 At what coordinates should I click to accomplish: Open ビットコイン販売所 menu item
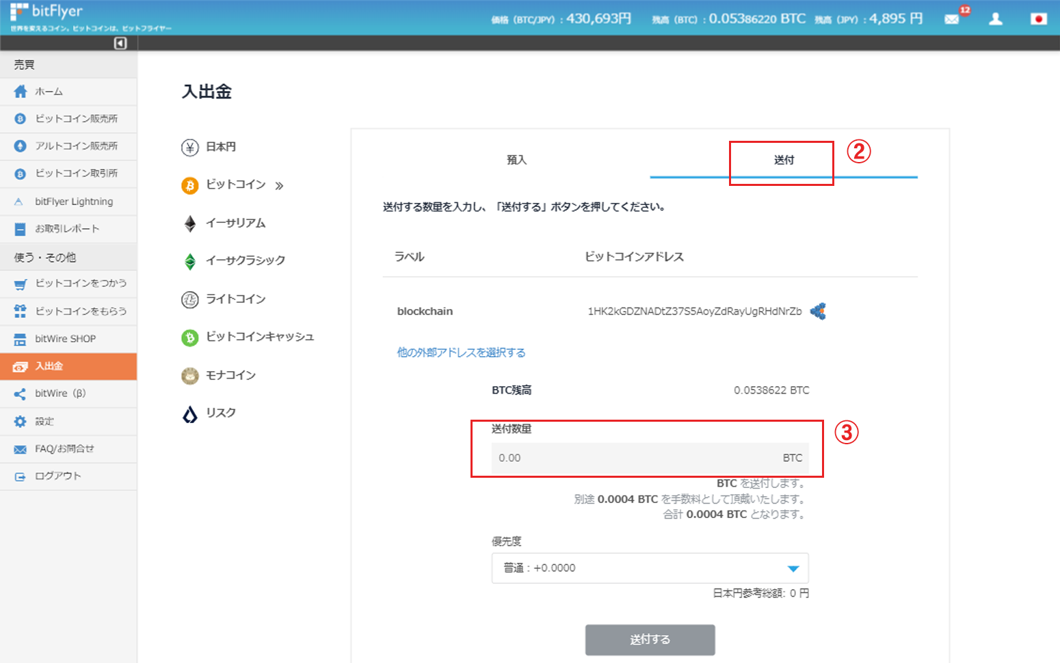click(68, 119)
